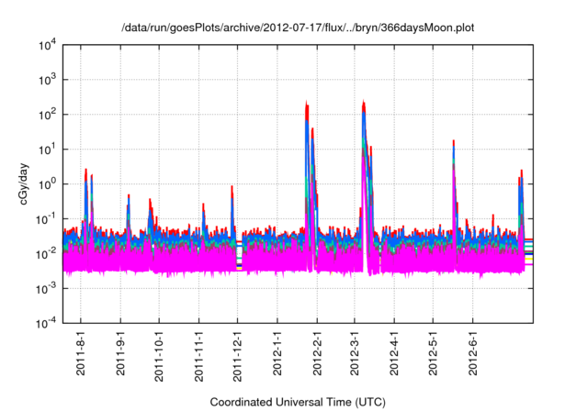This screenshot has height=411, width=588.
Task: Select the 2011-8-1 date tick label
Action: coord(81,355)
